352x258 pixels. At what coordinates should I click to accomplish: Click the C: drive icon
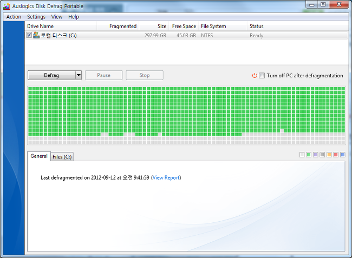pyautogui.click(x=36, y=35)
